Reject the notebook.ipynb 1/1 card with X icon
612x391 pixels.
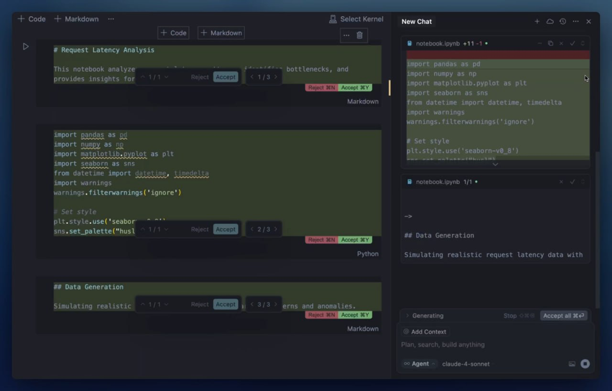tap(562, 181)
